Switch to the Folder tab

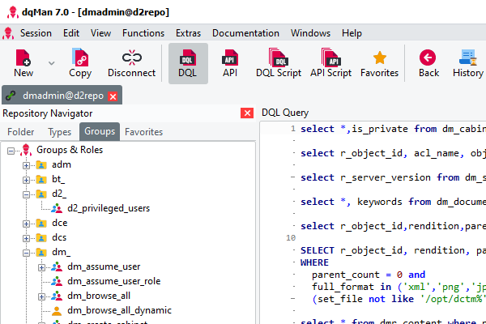pos(21,132)
